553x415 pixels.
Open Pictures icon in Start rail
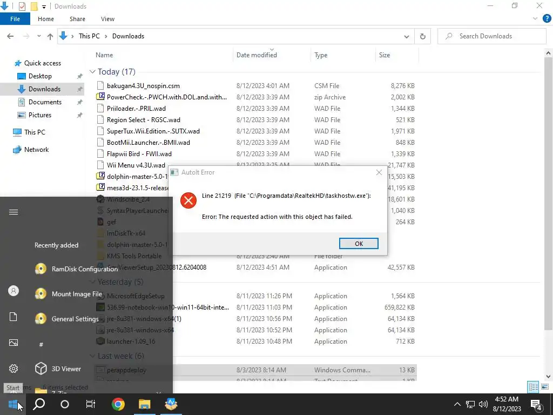[x=14, y=343]
